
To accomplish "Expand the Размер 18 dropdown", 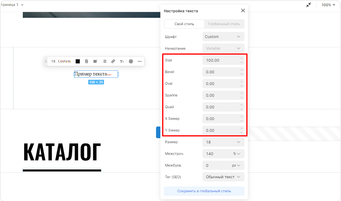I will tap(223, 142).
